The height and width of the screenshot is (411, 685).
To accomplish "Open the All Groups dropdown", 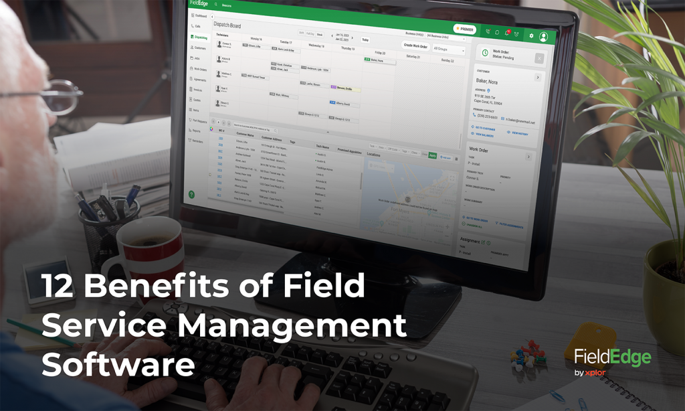I will click(x=448, y=48).
